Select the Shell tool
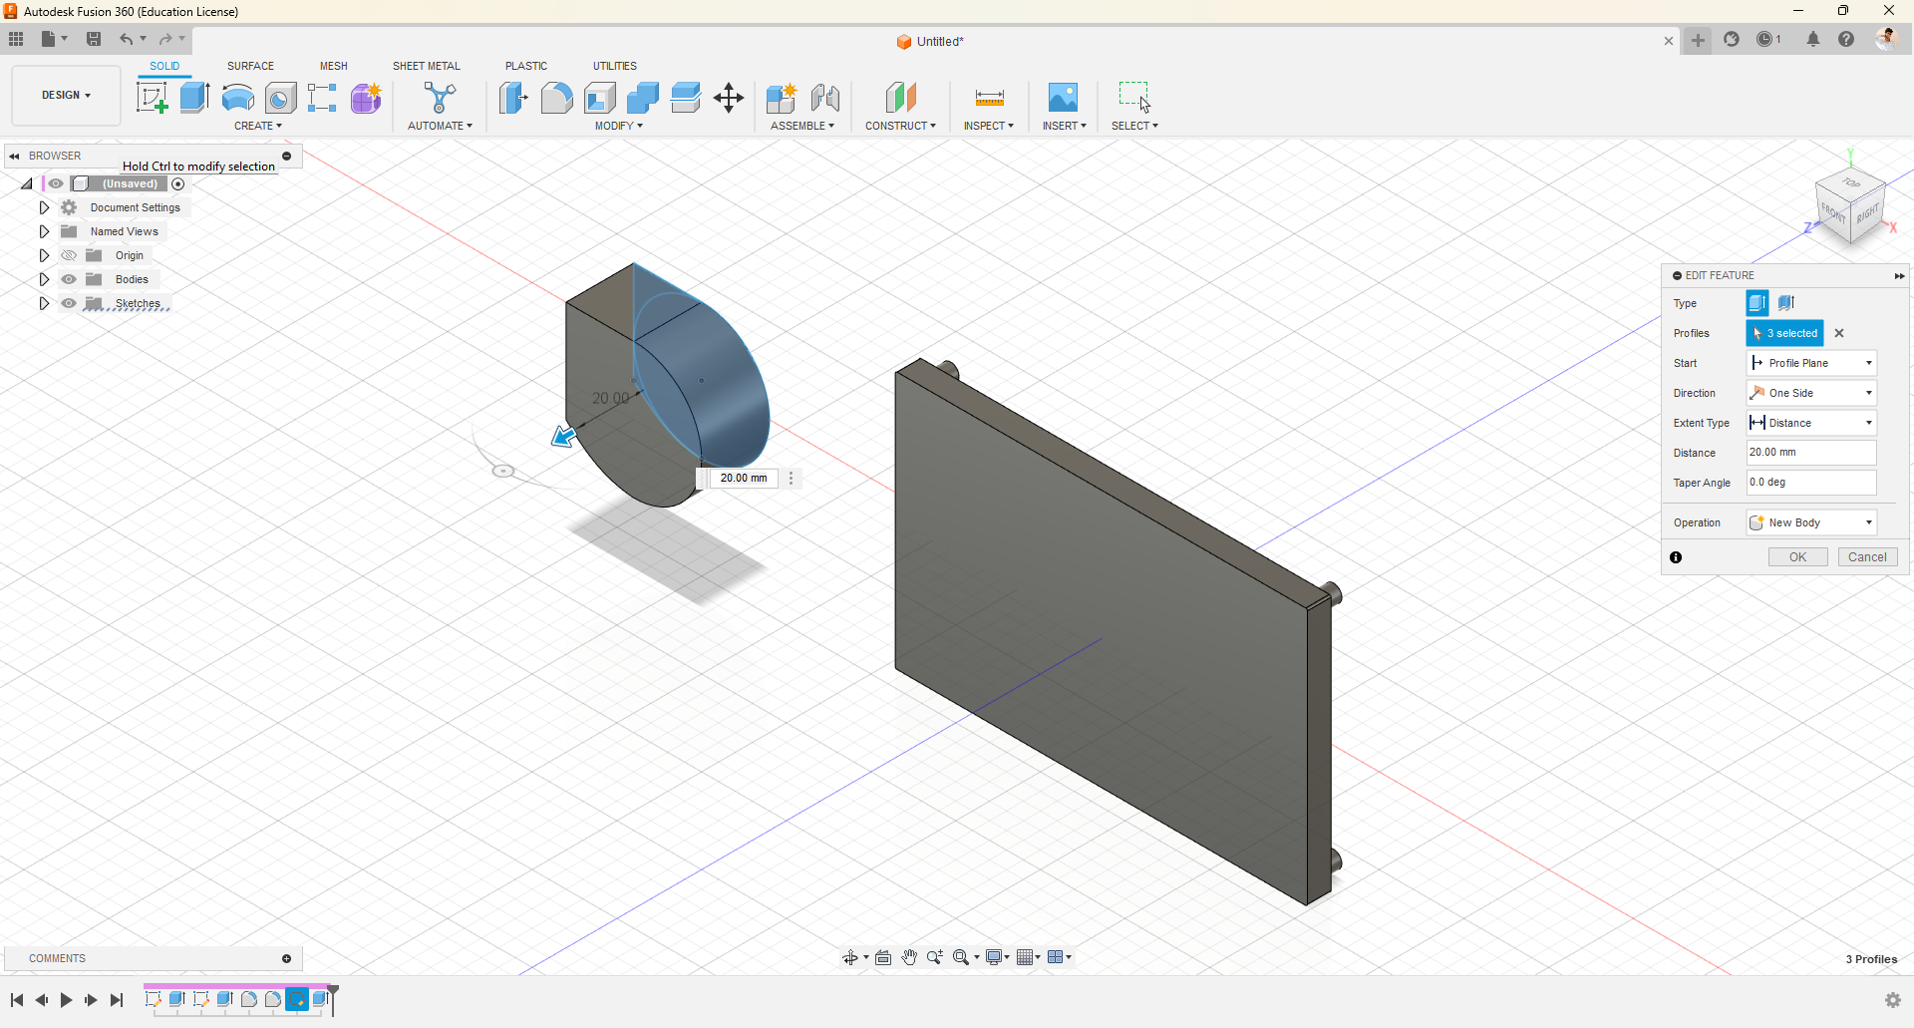The image size is (1914, 1028). coord(599,98)
